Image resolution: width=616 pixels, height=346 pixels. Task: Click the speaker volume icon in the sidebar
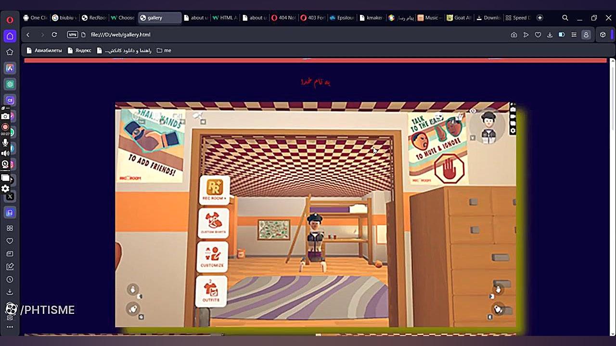tap(5, 153)
